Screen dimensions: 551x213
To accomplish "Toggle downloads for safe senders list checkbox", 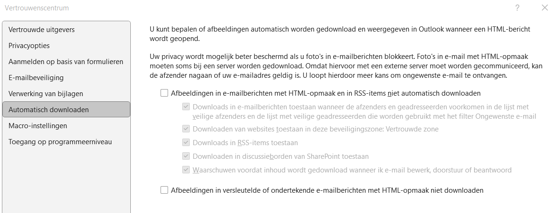I will pyautogui.click(x=186, y=106).
